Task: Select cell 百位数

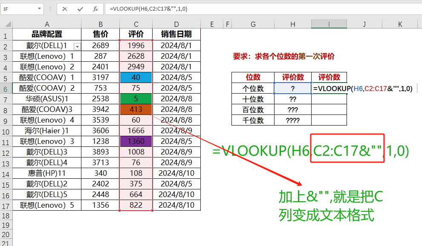Action: click(253, 110)
